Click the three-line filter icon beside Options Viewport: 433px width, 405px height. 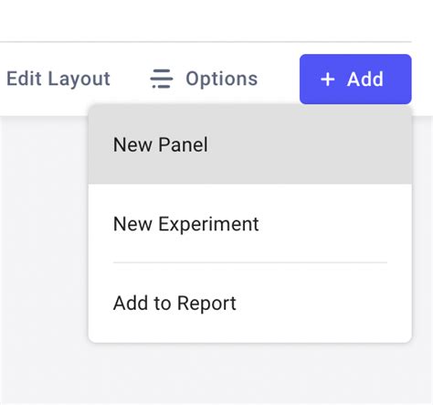162,79
